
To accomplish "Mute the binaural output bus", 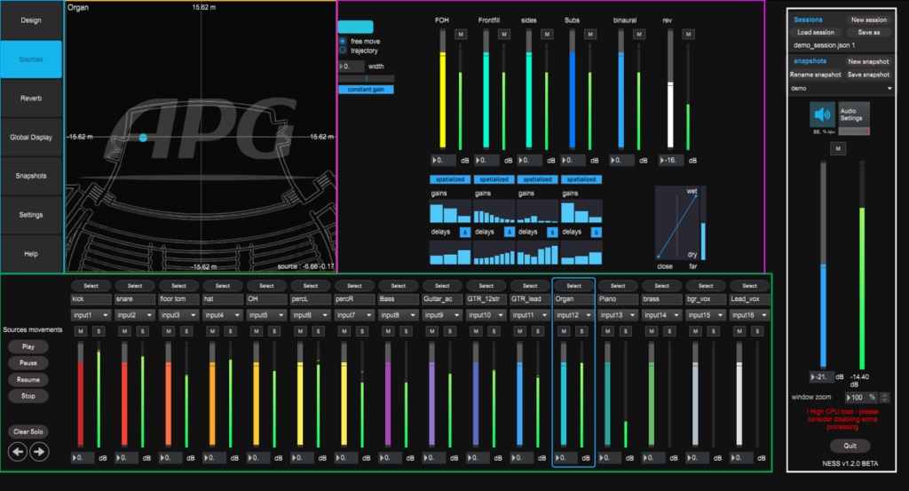I will click(x=639, y=35).
